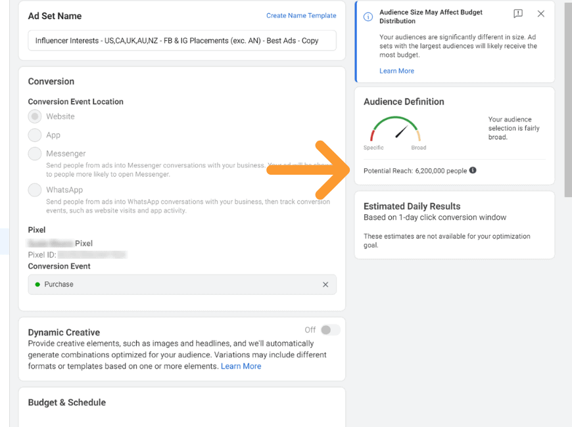
Task: Select the Website radio button
Action: (x=35, y=117)
